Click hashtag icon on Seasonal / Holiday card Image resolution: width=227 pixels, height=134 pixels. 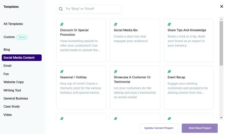click(x=62, y=72)
